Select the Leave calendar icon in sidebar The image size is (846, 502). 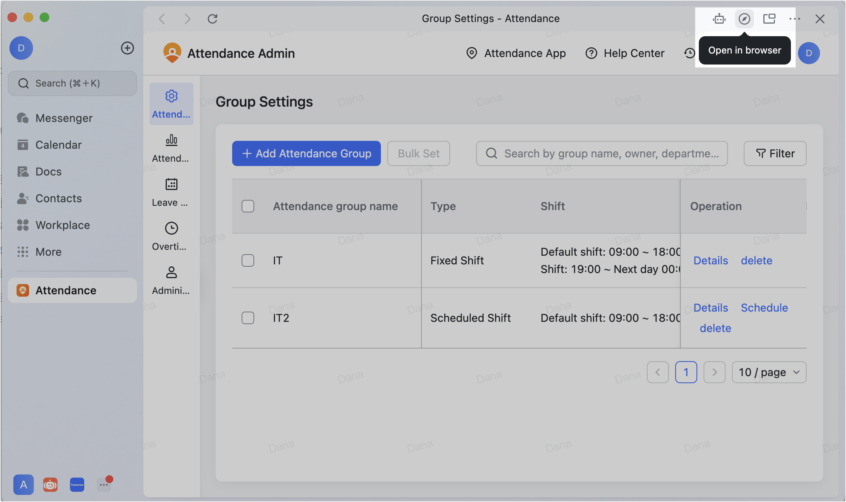tap(171, 185)
